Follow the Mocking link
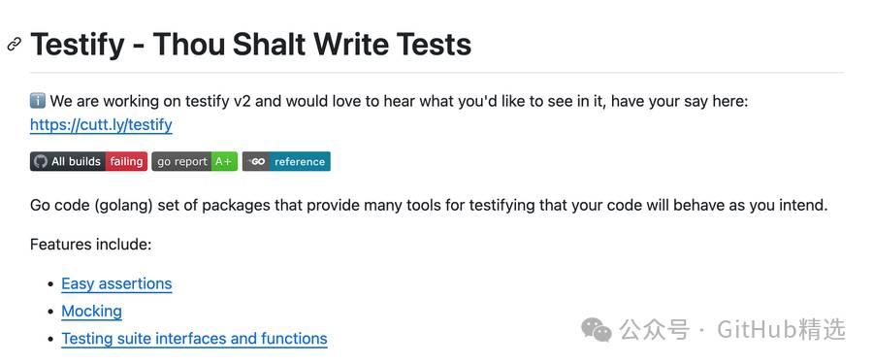 click(91, 311)
